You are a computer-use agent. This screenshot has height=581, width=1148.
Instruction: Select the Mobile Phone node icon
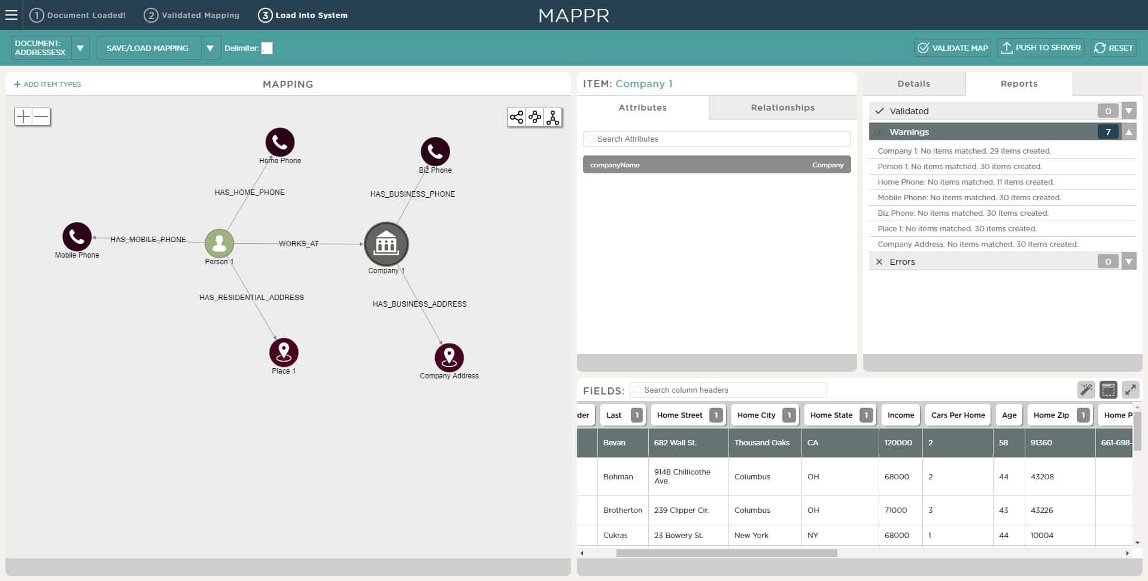[77, 237]
